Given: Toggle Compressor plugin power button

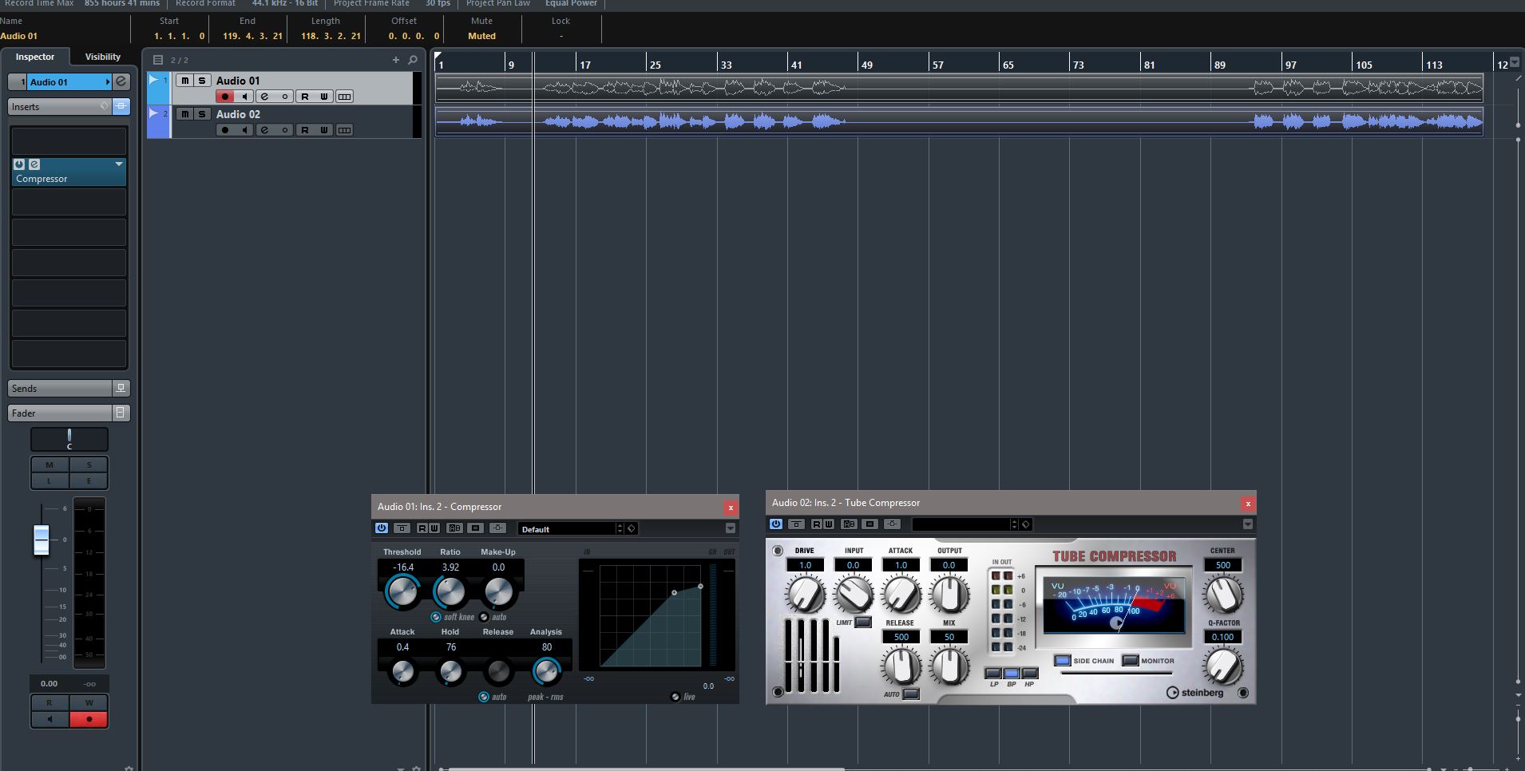Looking at the screenshot, I should 382,528.
